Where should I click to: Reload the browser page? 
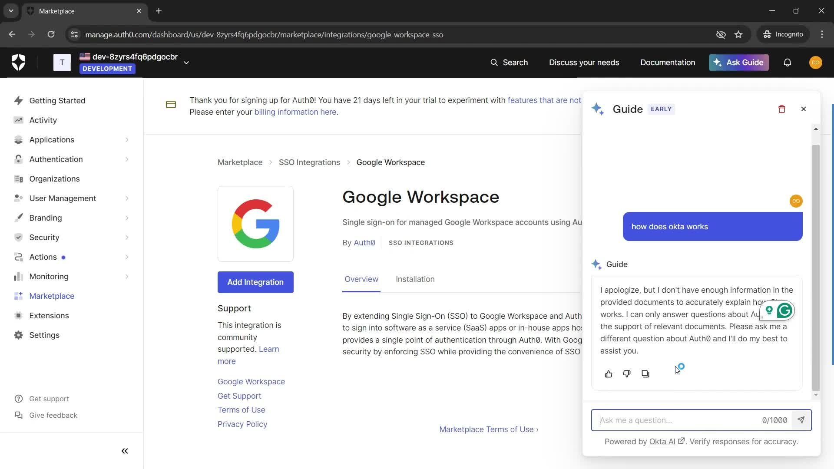[51, 34]
